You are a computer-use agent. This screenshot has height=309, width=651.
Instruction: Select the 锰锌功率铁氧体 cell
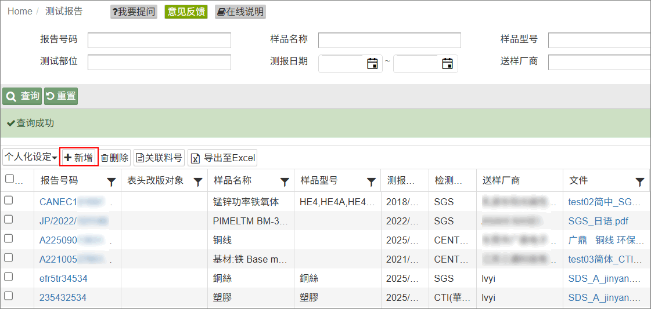pos(251,202)
